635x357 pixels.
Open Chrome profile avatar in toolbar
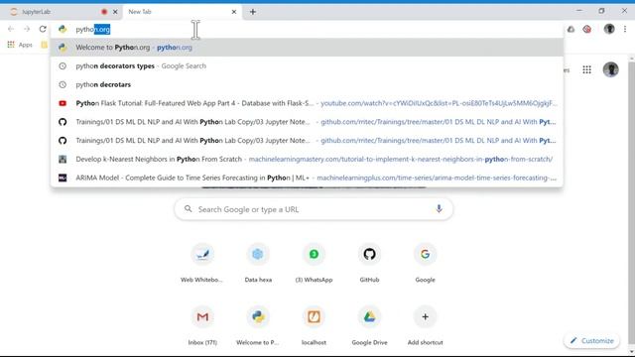(x=609, y=29)
